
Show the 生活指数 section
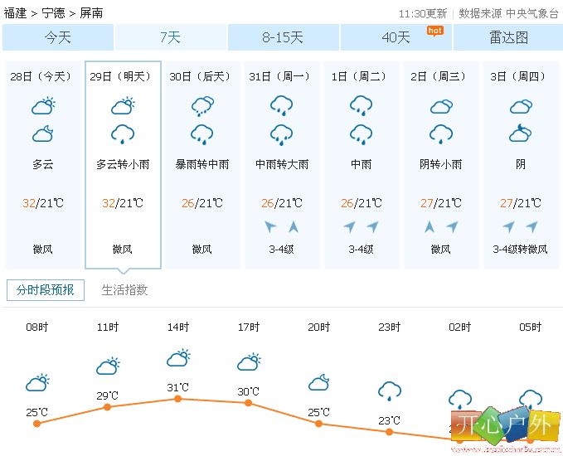pos(124,289)
